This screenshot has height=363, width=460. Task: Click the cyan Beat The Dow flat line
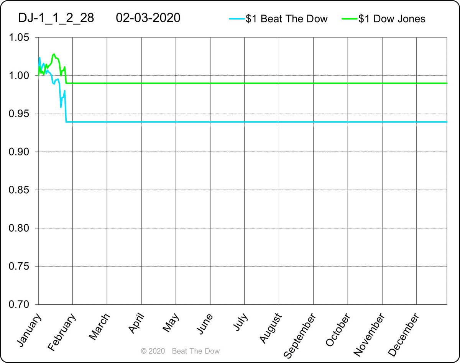click(256, 122)
